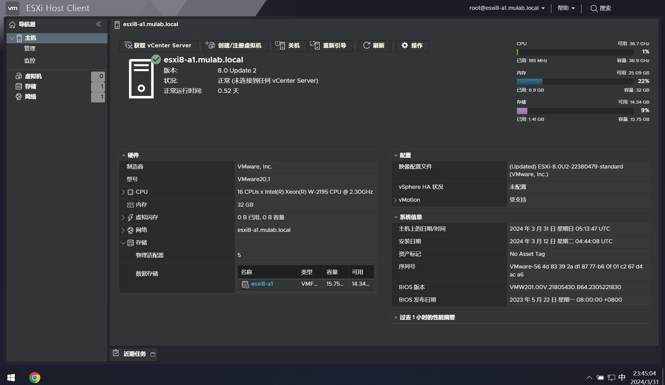Collapse the Host tree node chevron

(12, 38)
